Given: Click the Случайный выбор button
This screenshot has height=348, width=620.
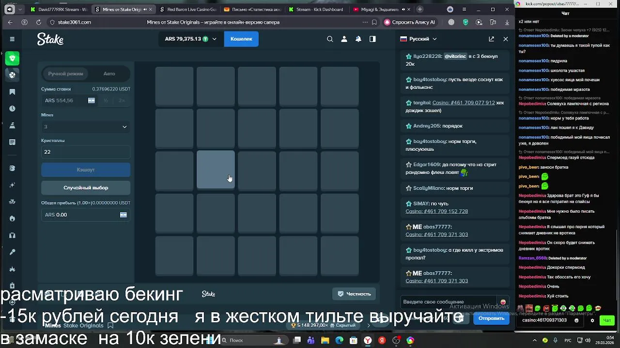Looking at the screenshot, I should click(x=86, y=188).
